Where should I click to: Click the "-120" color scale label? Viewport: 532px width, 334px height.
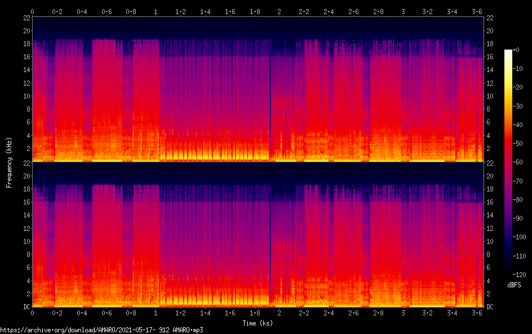click(520, 275)
